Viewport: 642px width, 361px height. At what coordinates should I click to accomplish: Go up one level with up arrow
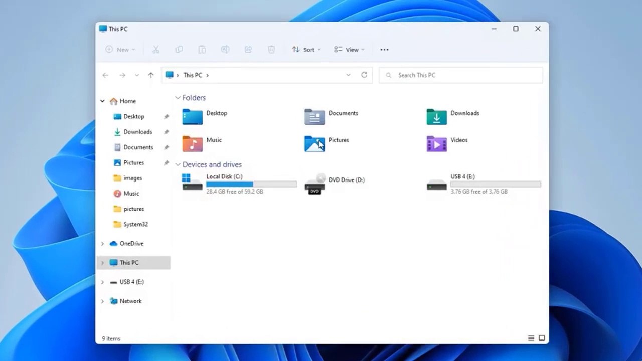pos(151,75)
